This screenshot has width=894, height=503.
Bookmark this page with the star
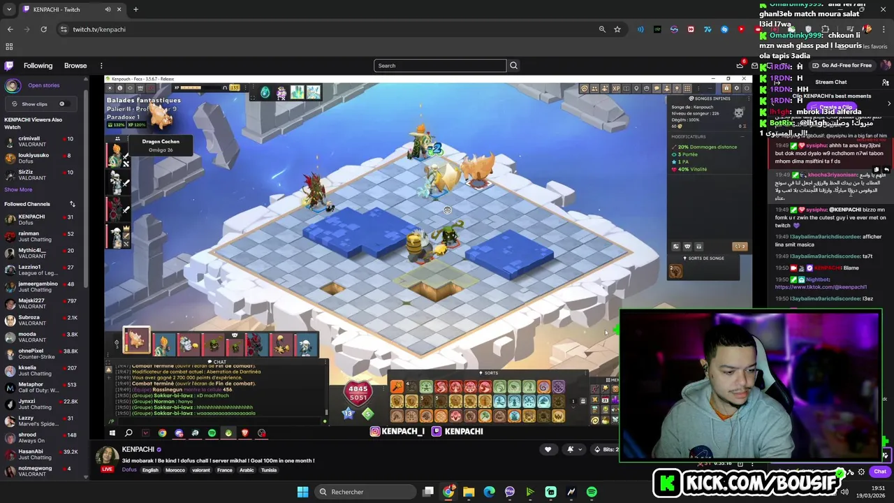coord(617,29)
